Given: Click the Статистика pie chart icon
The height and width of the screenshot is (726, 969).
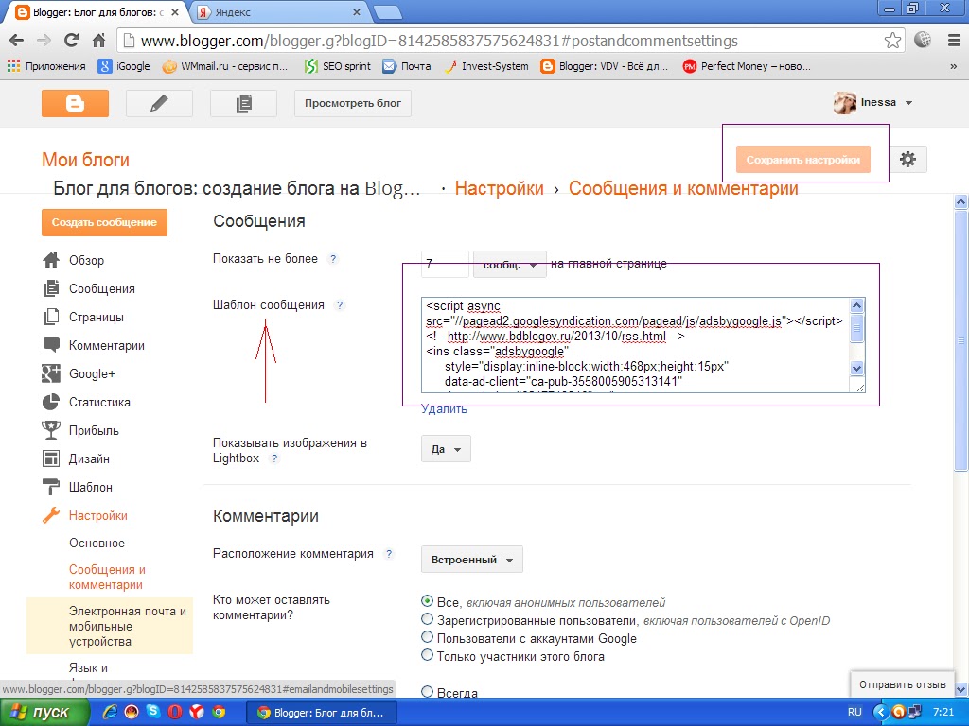Looking at the screenshot, I should pos(51,402).
